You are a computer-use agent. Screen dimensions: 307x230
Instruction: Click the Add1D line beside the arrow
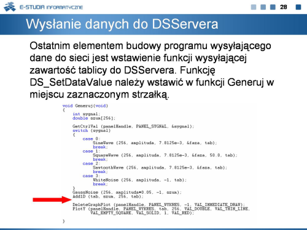tap(108, 196)
